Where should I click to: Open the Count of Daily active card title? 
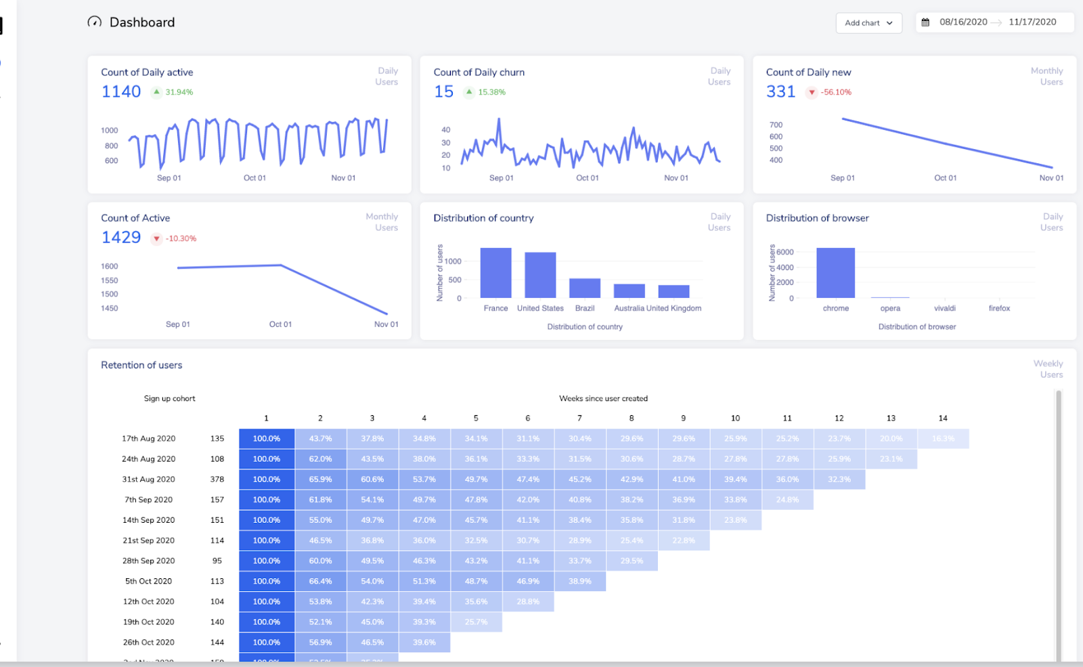click(x=147, y=72)
